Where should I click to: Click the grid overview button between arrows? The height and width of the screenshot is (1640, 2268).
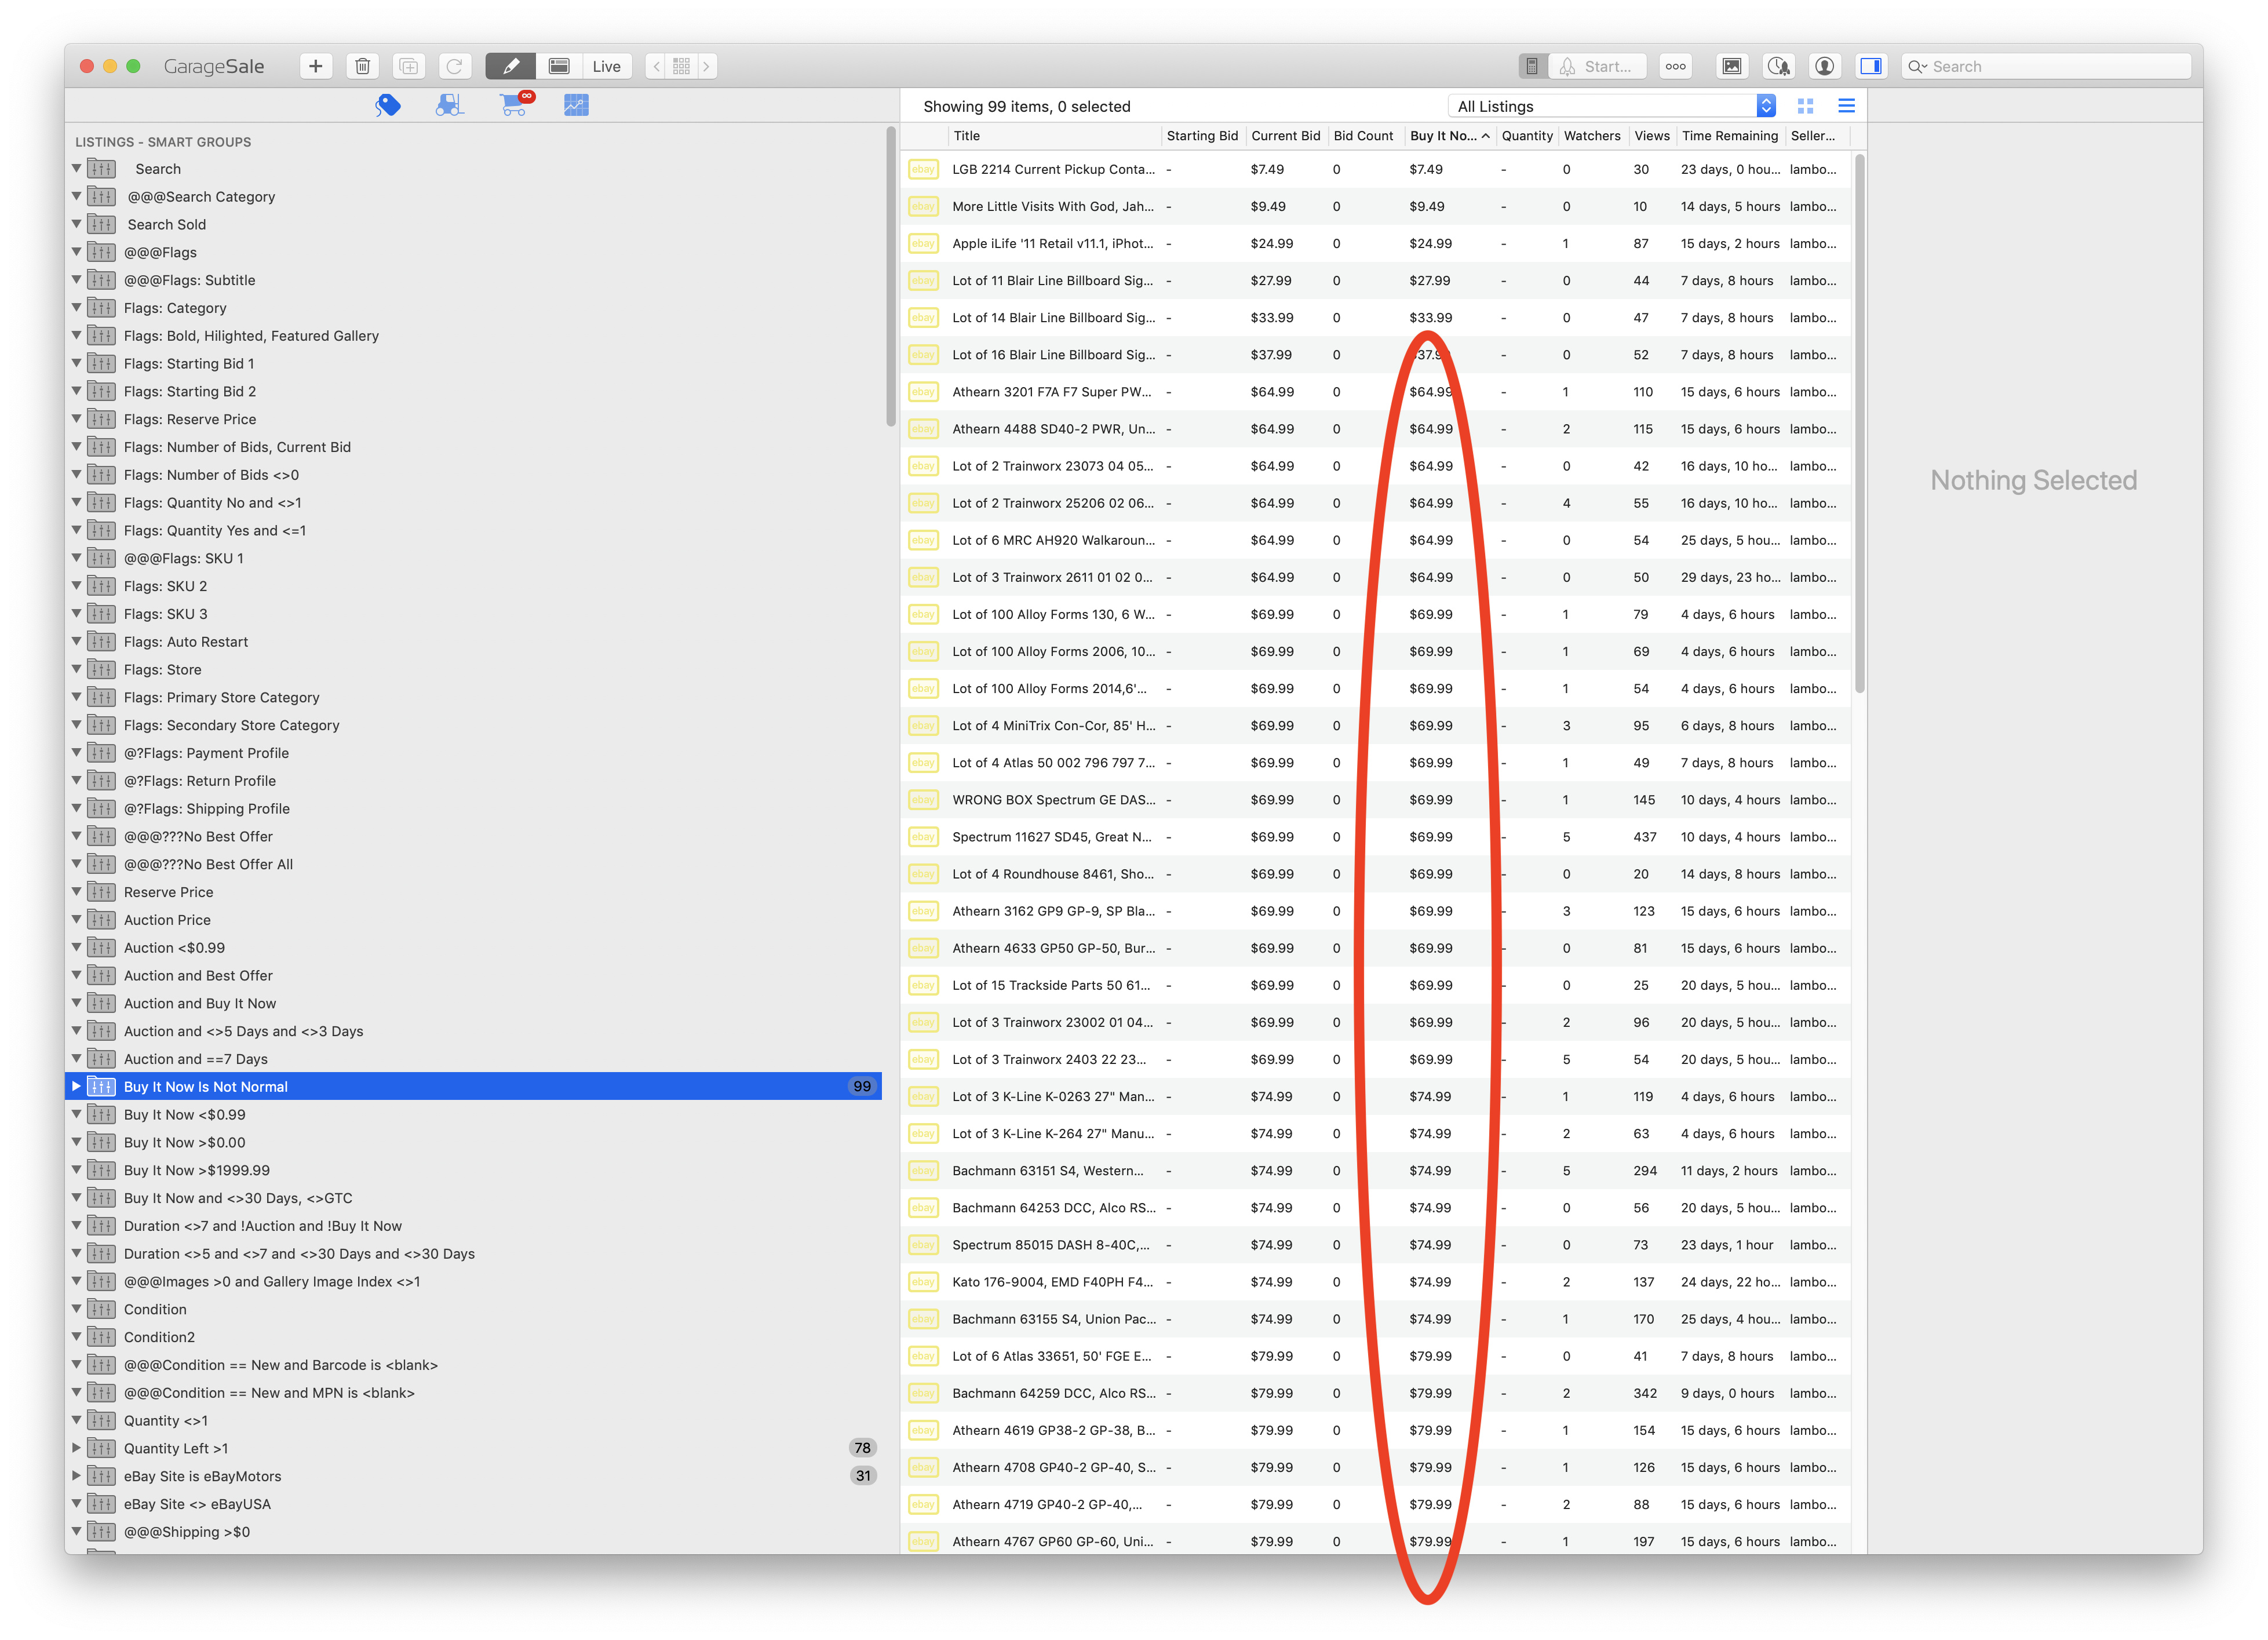point(681,66)
